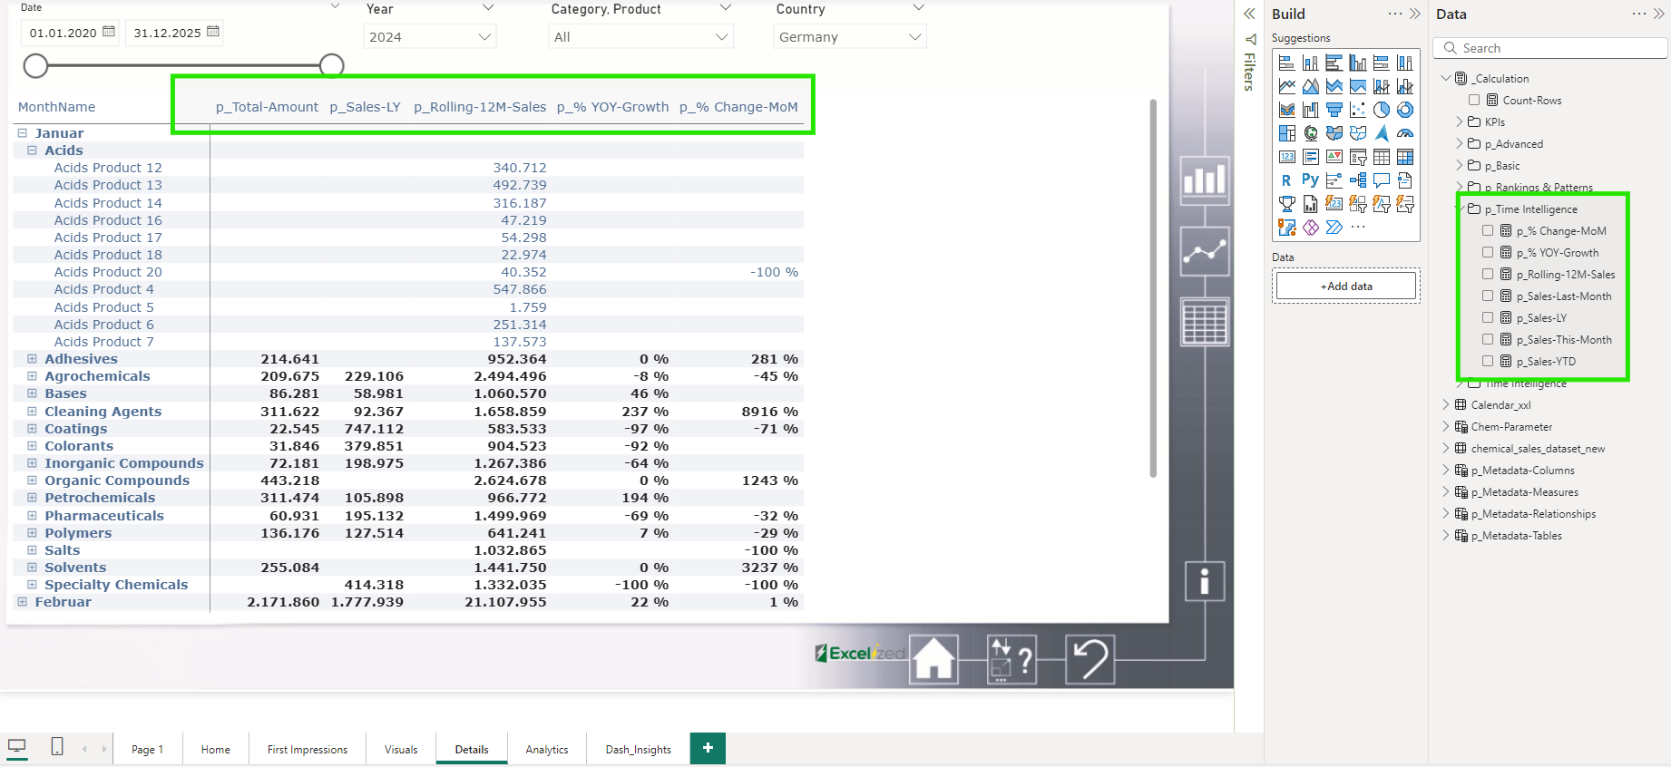Enable the Count-Rows field checkbox
This screenshot has height=767, width=1671.
pos(1474,100)
